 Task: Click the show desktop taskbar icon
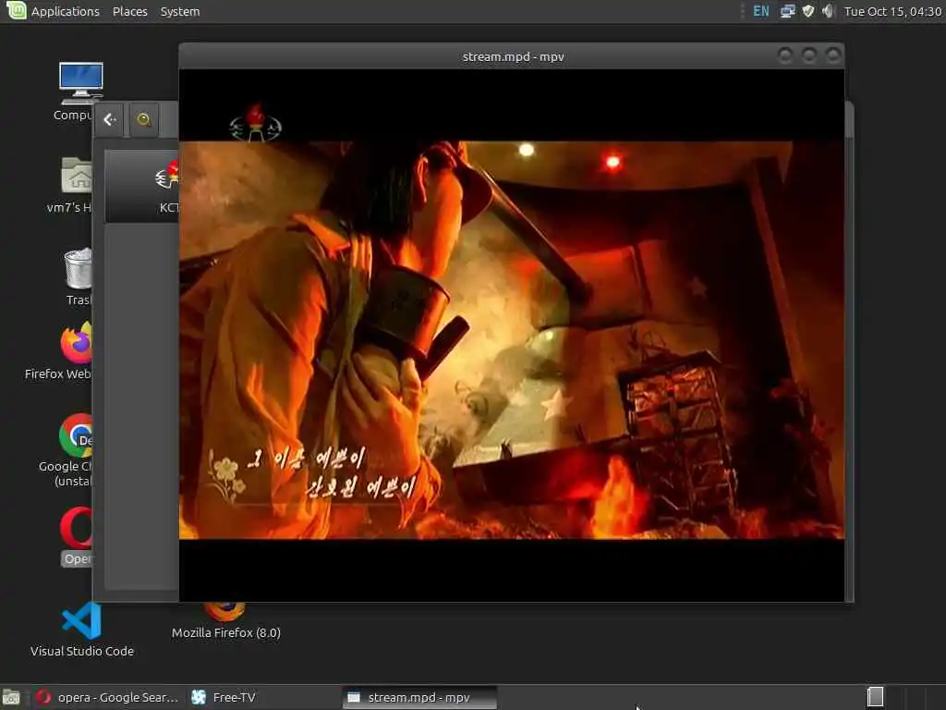coord(11,697)
